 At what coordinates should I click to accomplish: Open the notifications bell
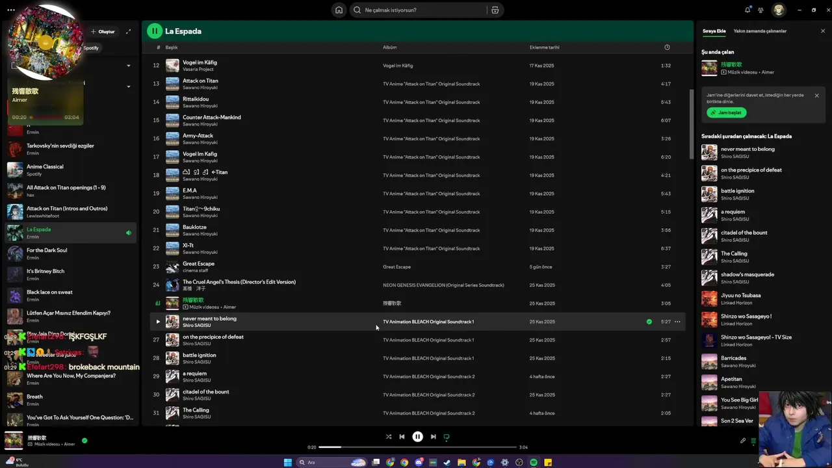click(747, 10)
